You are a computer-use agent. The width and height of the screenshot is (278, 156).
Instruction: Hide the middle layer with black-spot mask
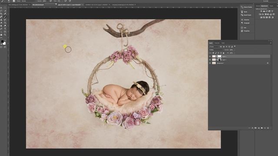[210, 60]
